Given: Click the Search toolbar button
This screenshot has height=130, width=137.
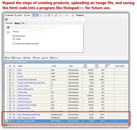Looking at the screenshot, I should tap(9, 15).
